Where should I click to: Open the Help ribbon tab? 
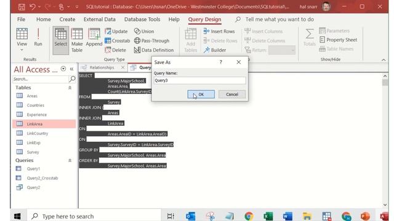[174, 19]
